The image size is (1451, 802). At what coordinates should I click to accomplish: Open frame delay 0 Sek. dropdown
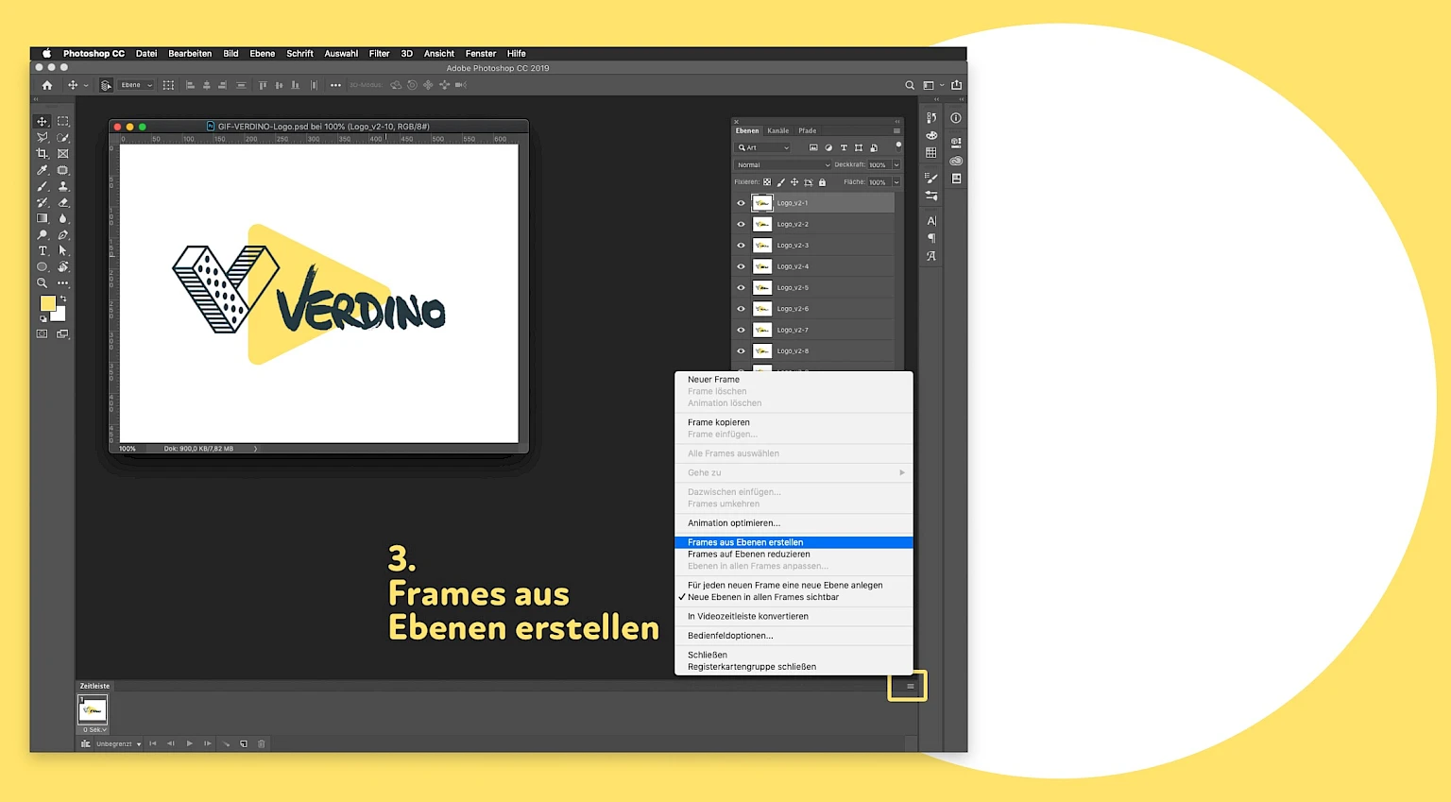click(94, 729)
